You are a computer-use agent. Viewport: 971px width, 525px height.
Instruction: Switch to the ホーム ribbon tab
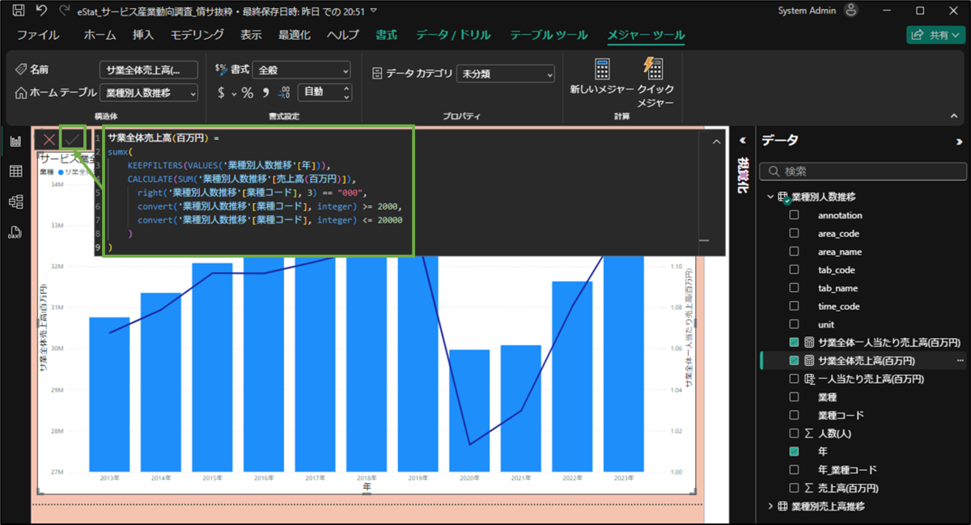pyautogui.click(x=100, y=35)
